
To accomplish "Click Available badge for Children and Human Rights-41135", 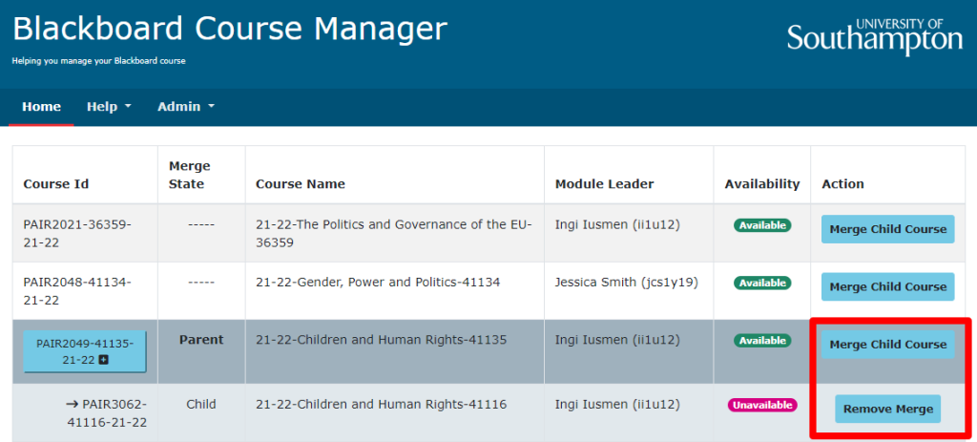I will (x=762, y=341).
